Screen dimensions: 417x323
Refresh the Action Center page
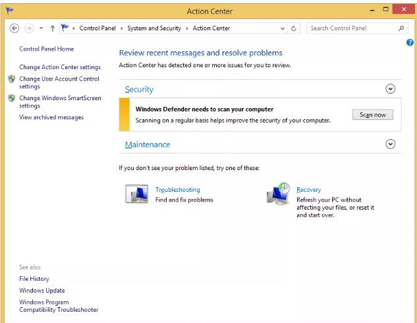coord(294,28)
